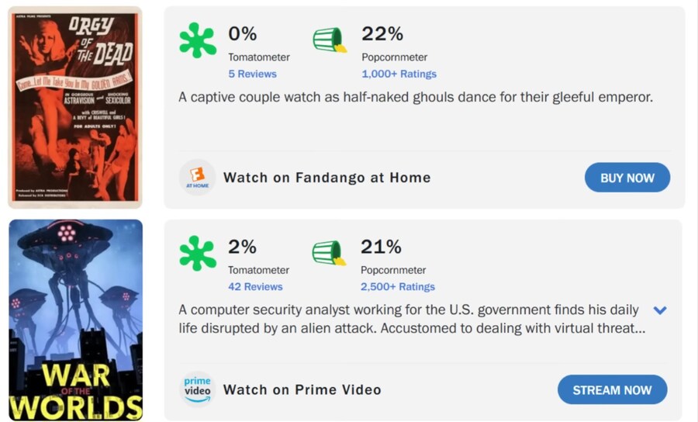Click the spilled popcorn icon next to 22%
The image size is (698, 422).
coord(330,40)
